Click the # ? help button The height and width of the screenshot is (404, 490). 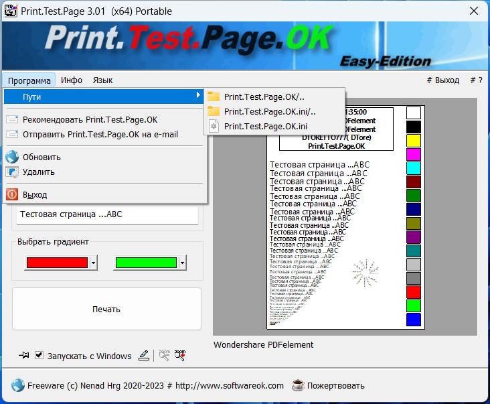point(476,80)
